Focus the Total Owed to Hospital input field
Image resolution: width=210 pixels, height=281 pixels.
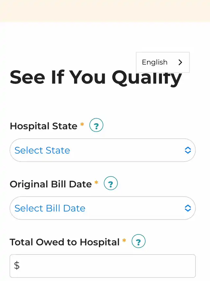pos(105,266)
